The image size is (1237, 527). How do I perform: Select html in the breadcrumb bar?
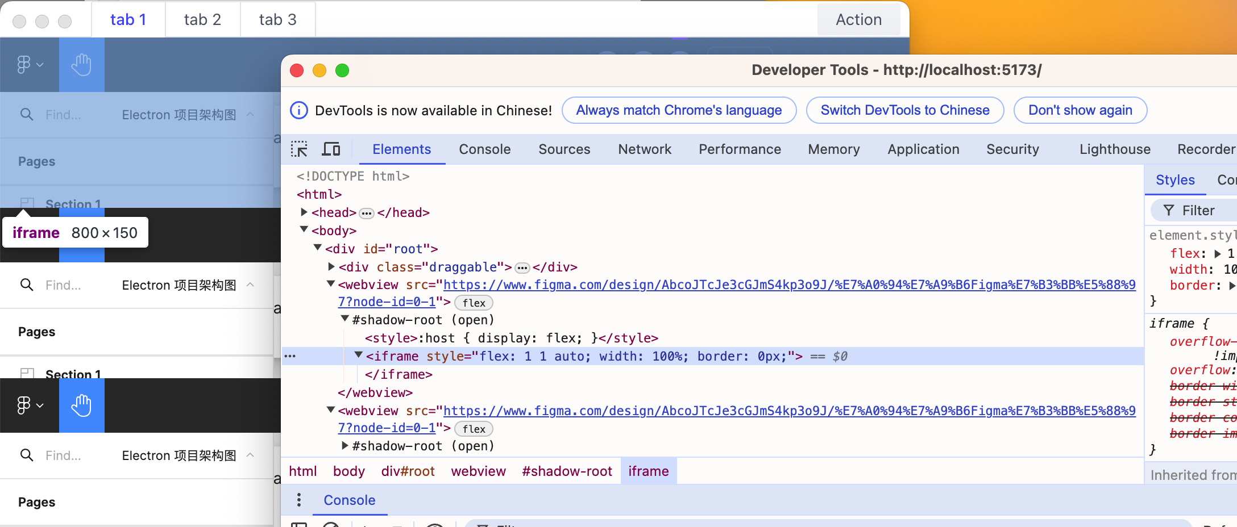pos(302,471)
